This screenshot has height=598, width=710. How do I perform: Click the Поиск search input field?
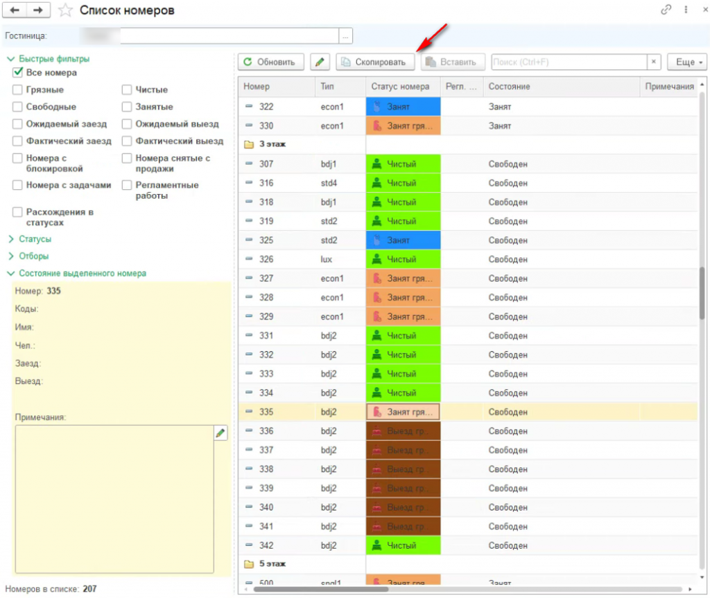click(569, 62)
